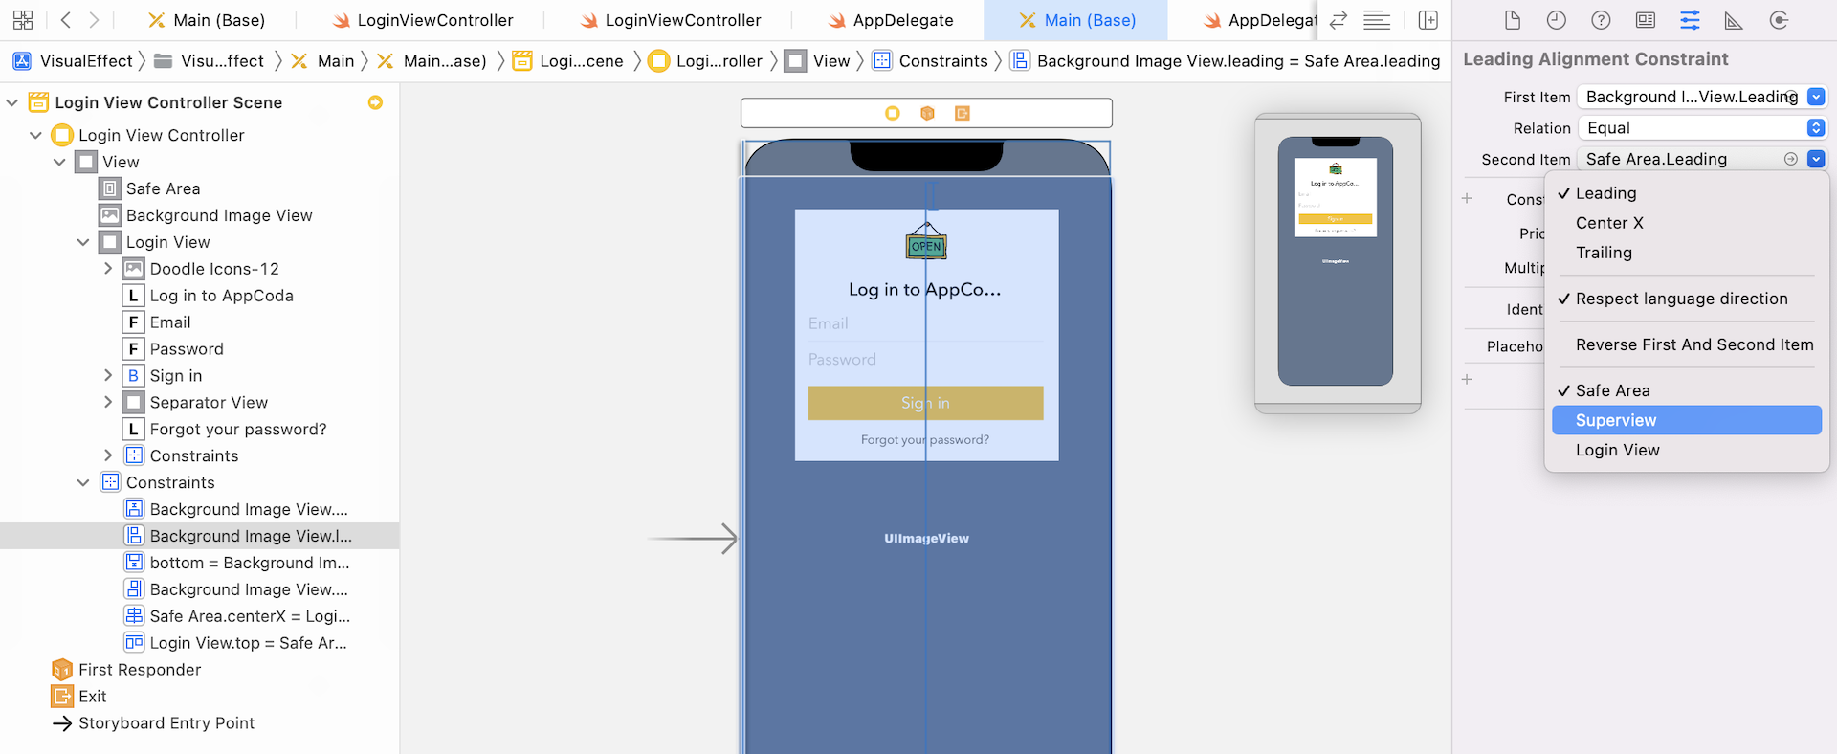Go back using the left chevron
Viewport: 1837px width, 754px height.
click(66, 20)
